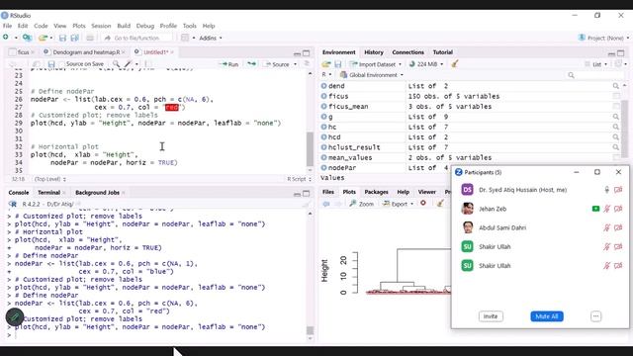Click the Code Tools magic wand icon
This screenshot has width=633, height=356.
(129, 63)
